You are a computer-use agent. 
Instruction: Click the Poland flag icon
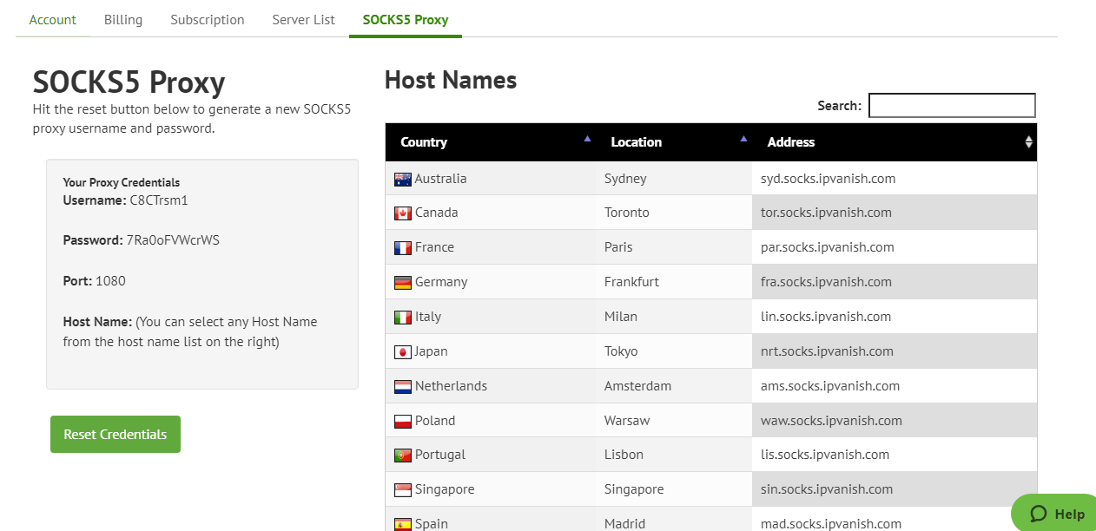coord(403,422)
